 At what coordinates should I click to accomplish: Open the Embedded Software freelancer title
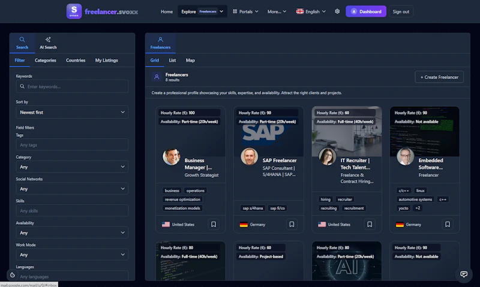431,164
